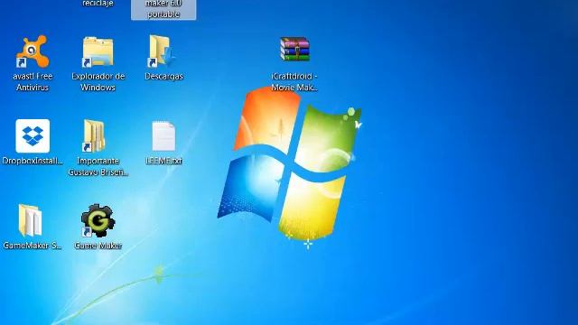Click the 'GameMaker-S...' label text
The width and height of the screenshot is (578, 325).
pyautogui.click(x=33, y=246)
